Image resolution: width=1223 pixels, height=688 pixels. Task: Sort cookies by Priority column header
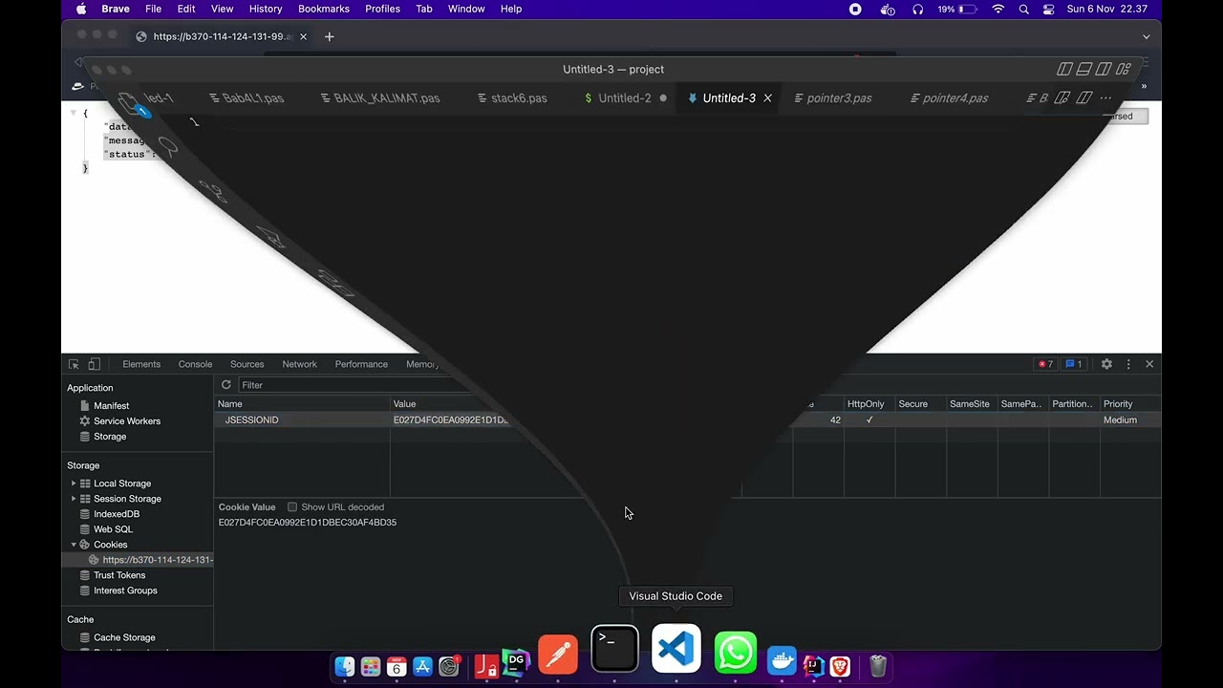pyautogui.click(x=1130, y=404)
